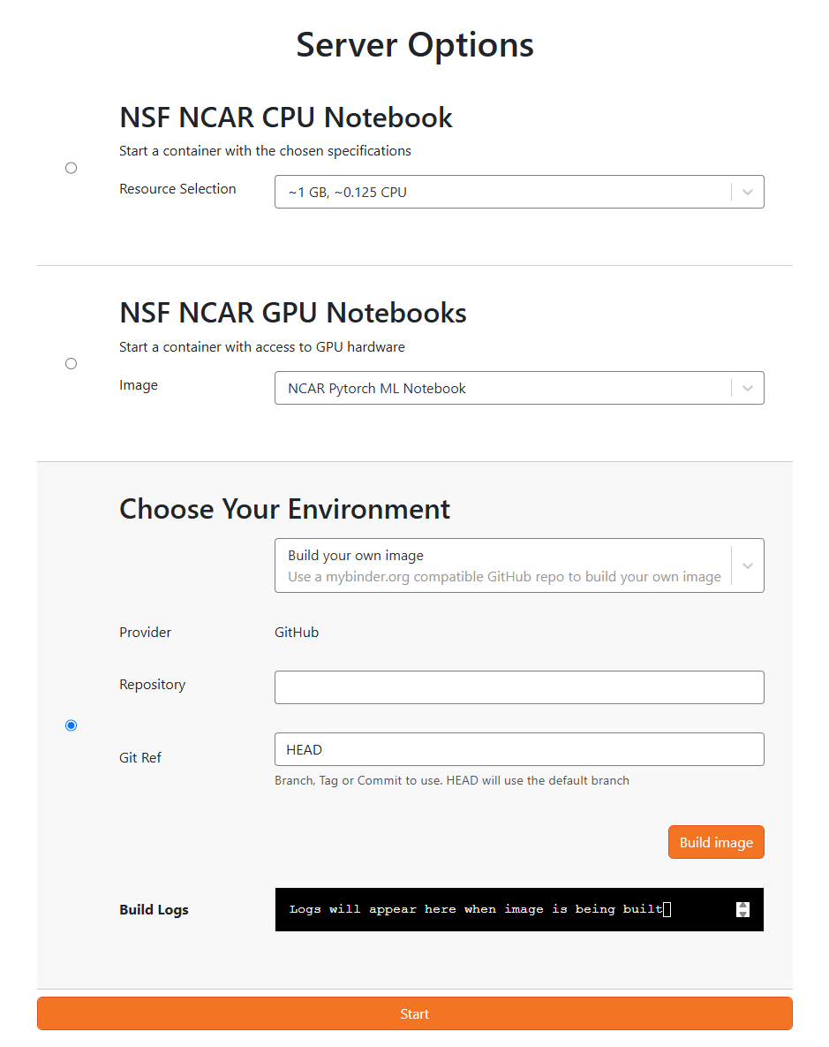Focus the Repository text field

coord(519,687)
